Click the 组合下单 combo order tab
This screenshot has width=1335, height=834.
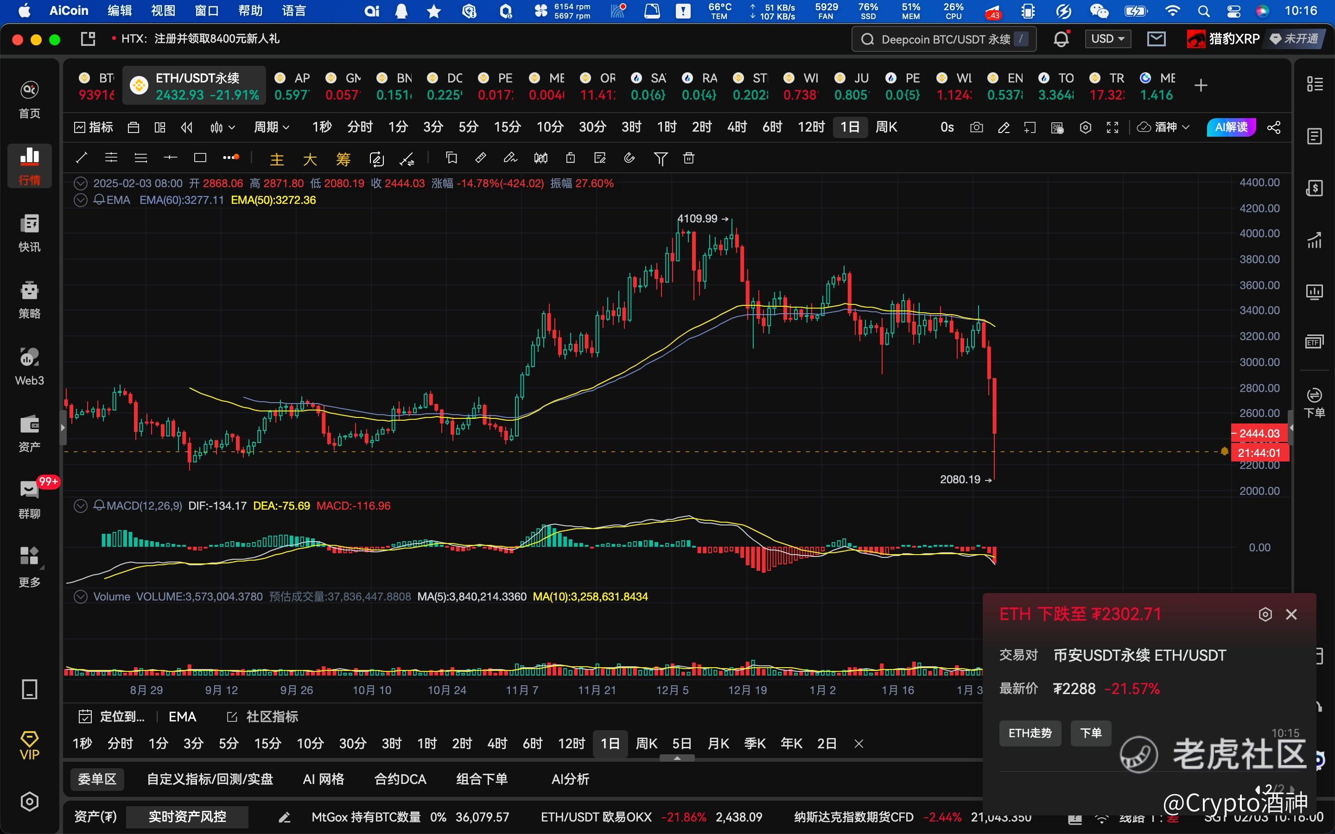click(482, 779)
